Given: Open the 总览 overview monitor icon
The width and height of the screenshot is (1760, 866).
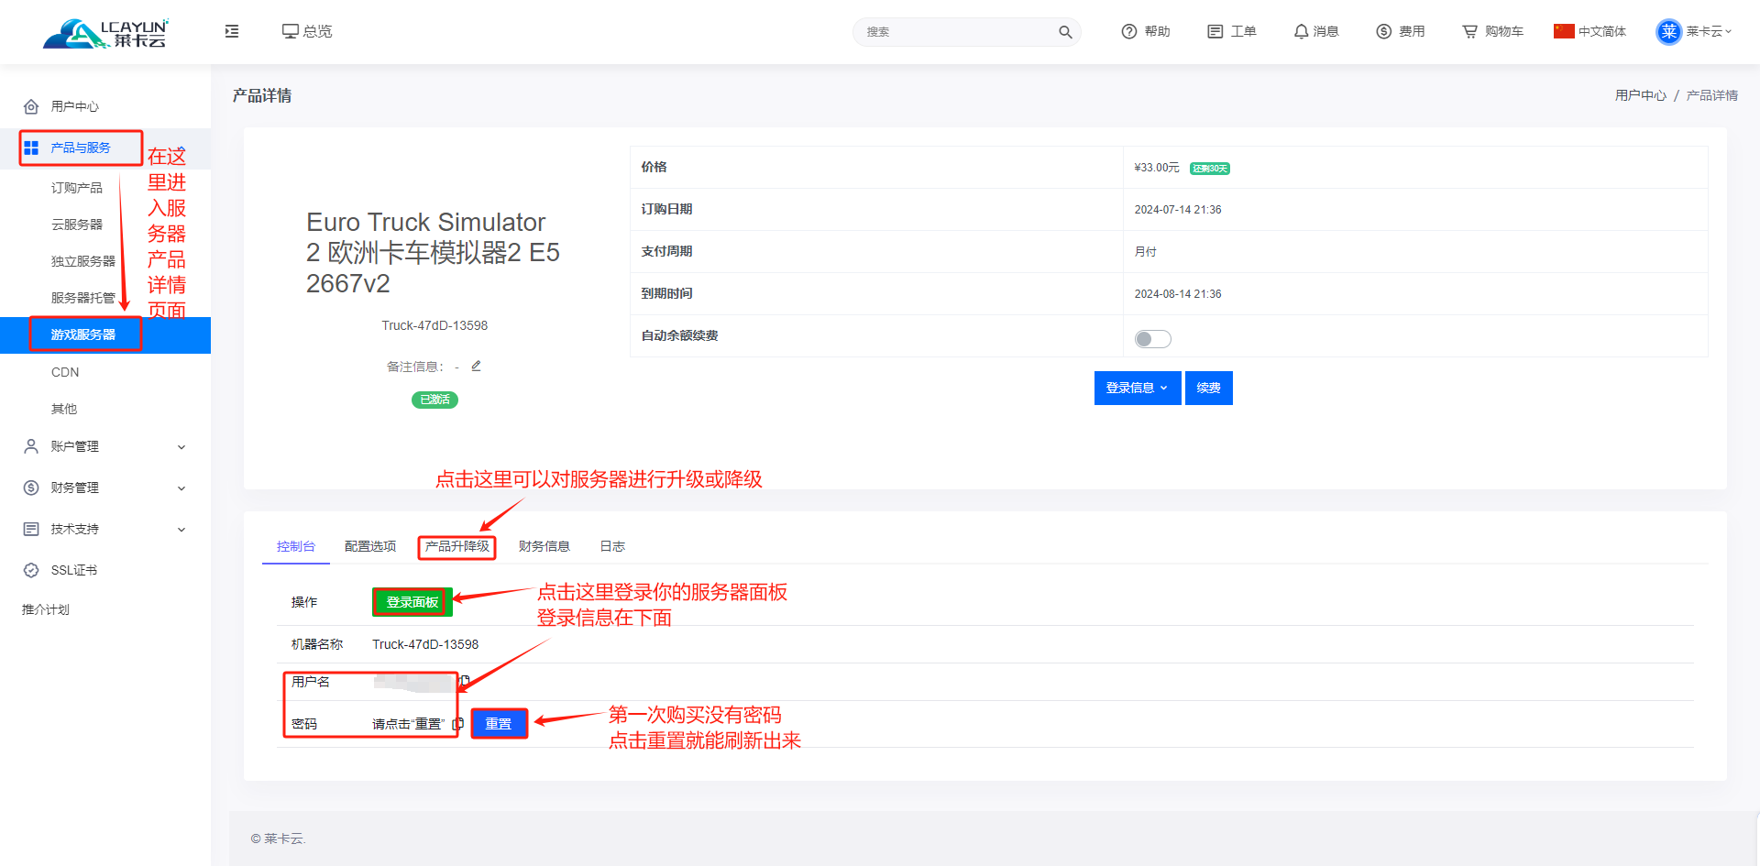Looking at the screenshot, I should coord(290,31).
